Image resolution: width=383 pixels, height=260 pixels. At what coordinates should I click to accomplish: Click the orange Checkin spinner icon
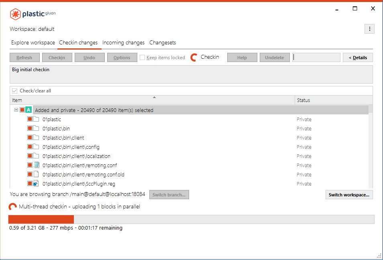coord(194,57)
